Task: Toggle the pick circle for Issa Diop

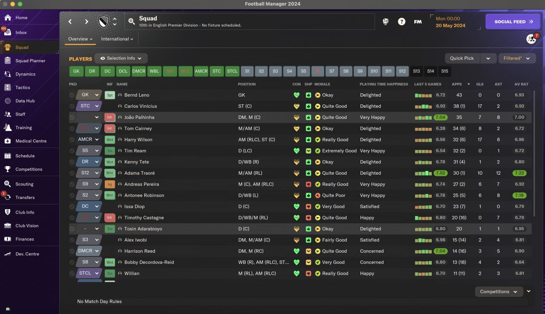Action: tap(72, 207)
